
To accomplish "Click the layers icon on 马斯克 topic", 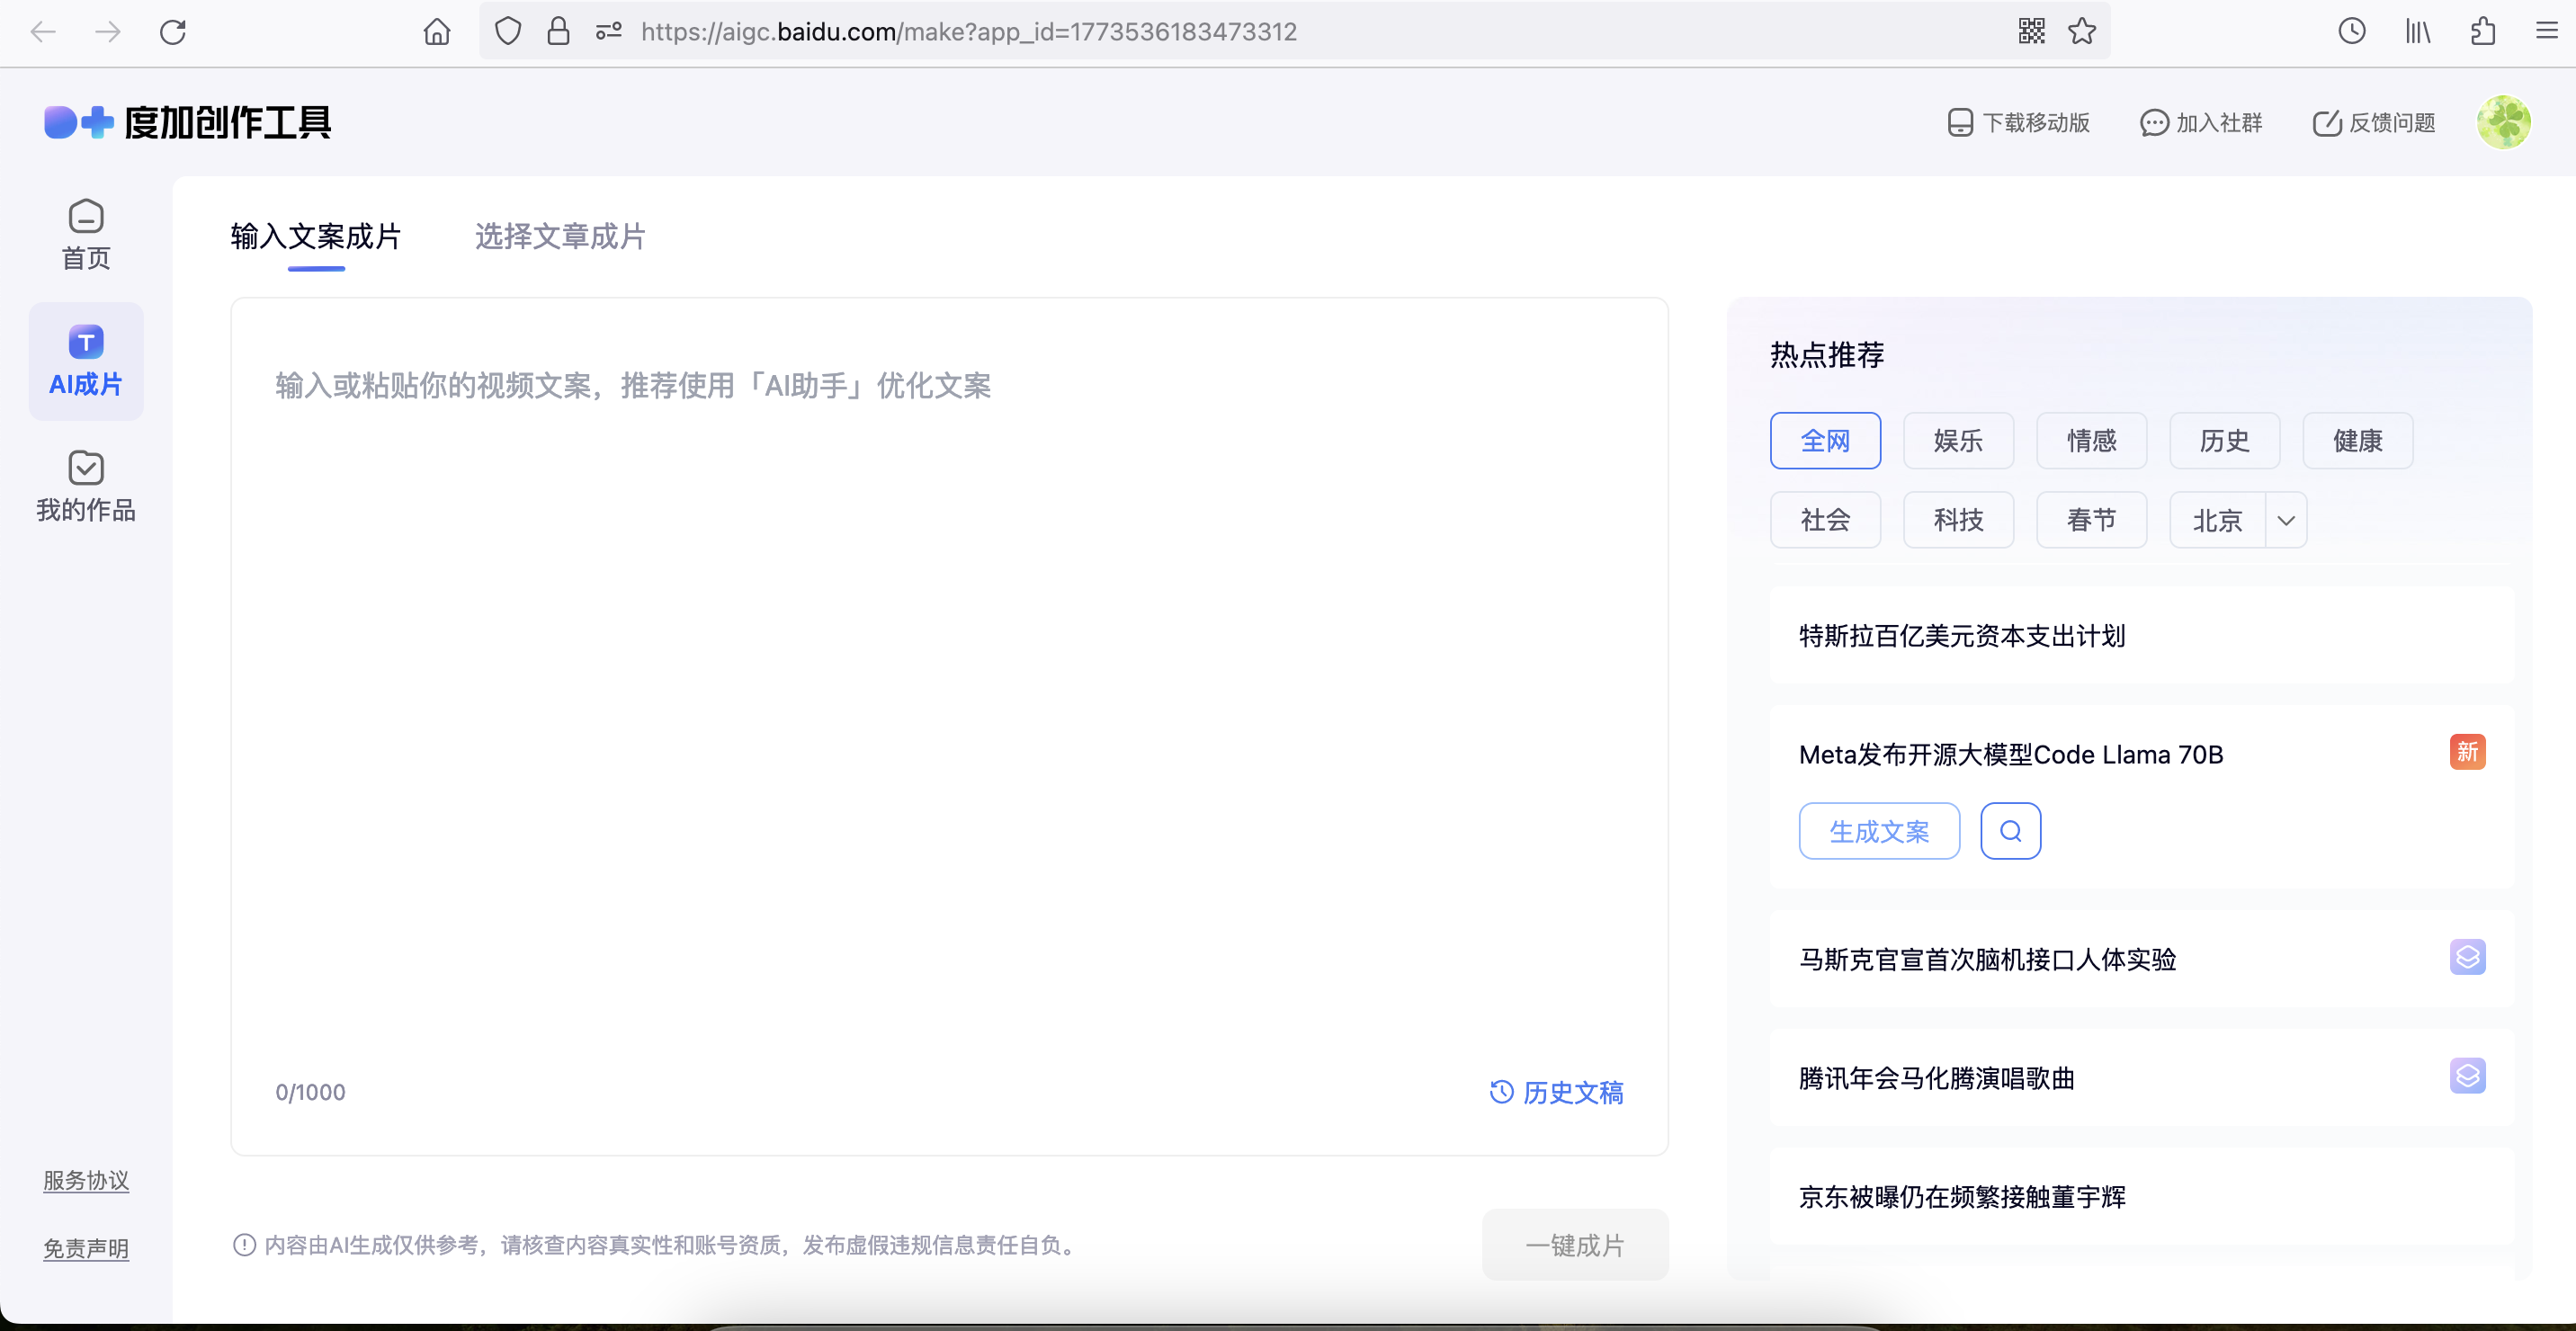I will (2467, 957).
